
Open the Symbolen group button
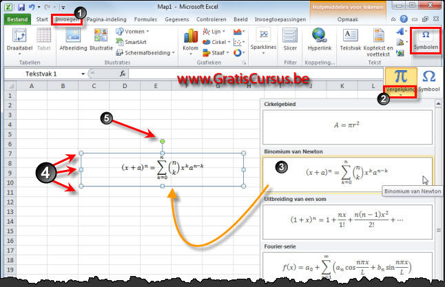[x=426, y=40]
